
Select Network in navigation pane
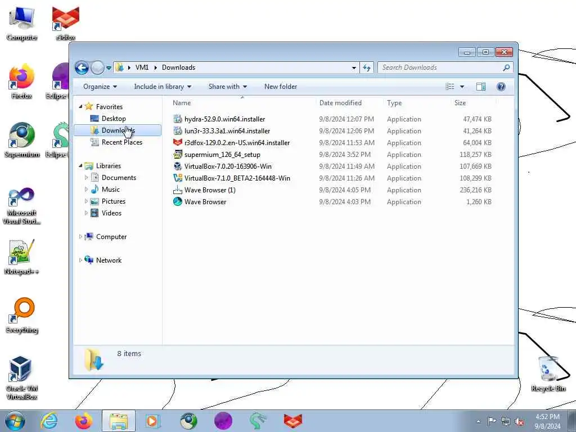pyautogui.click(x=109, y=260)
